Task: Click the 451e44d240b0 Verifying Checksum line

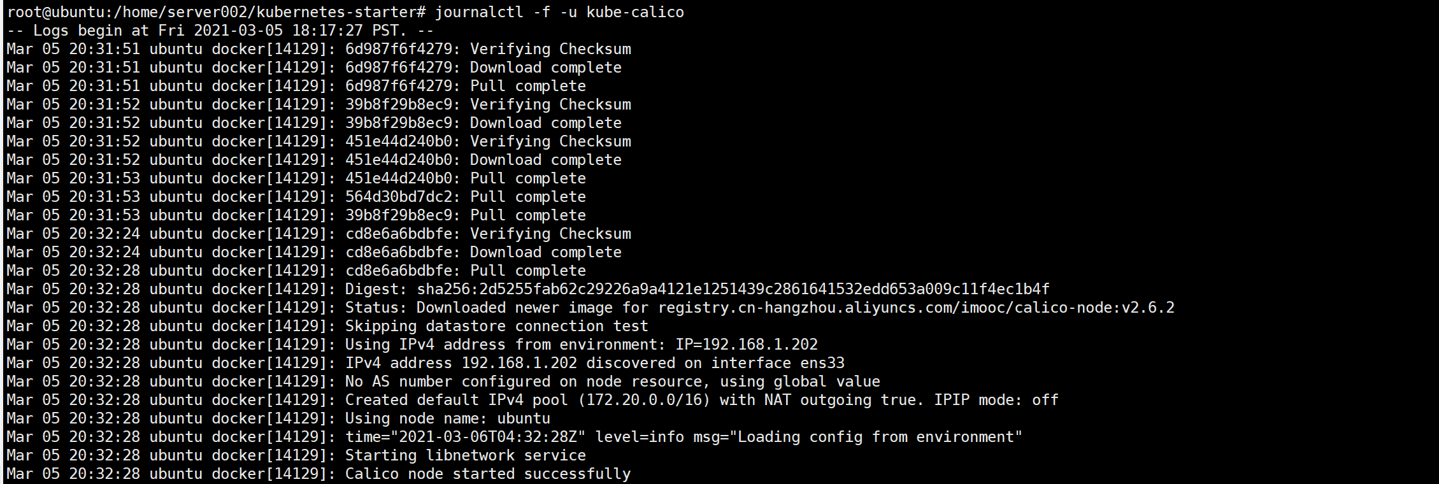Action: 488,141
